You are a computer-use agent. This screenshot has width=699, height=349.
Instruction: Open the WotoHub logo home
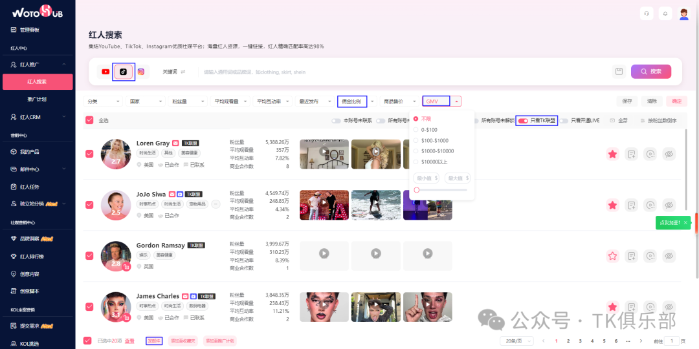click(38, 12)
